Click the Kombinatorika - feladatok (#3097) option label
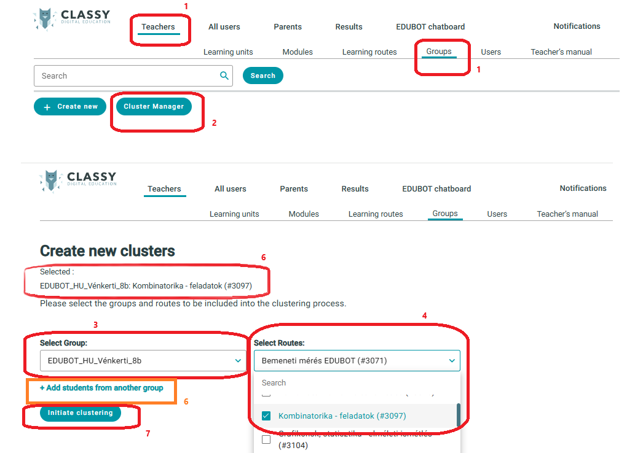The width and height of the screenshot is (635, 453). 342,416
